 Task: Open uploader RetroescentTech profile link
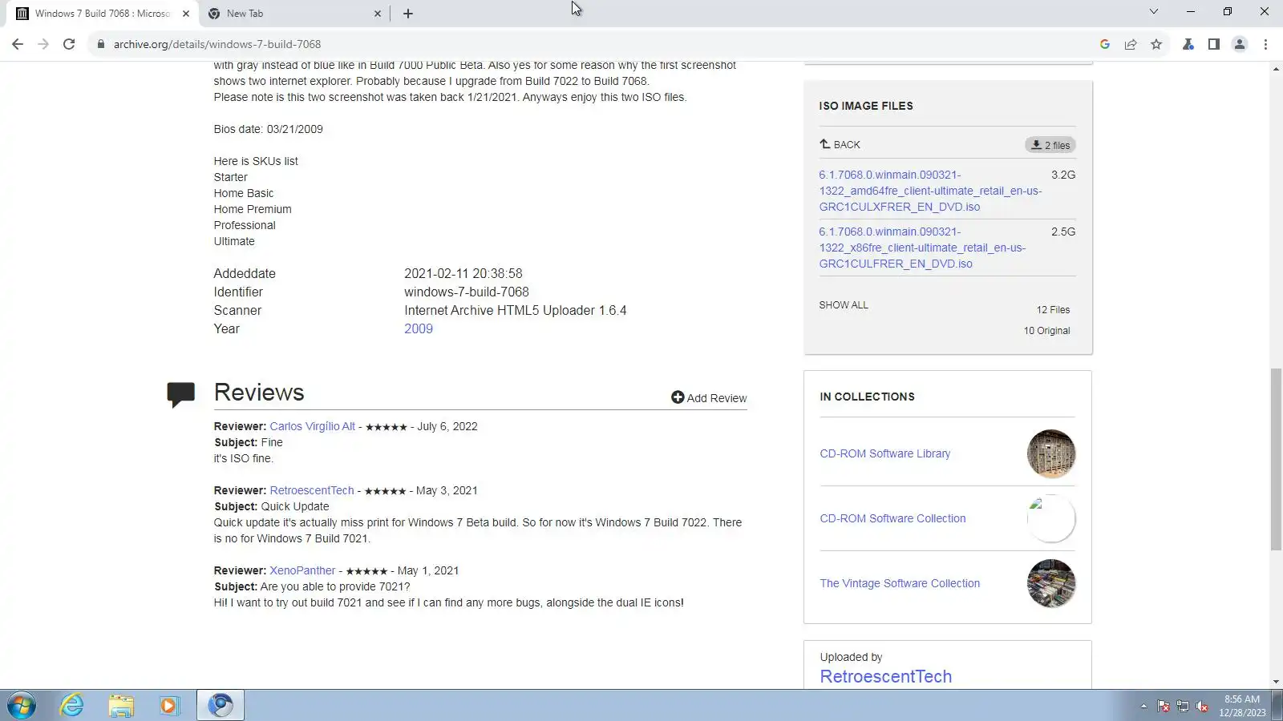(885, 677)
